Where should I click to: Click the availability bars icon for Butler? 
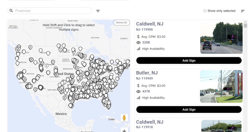139,98
